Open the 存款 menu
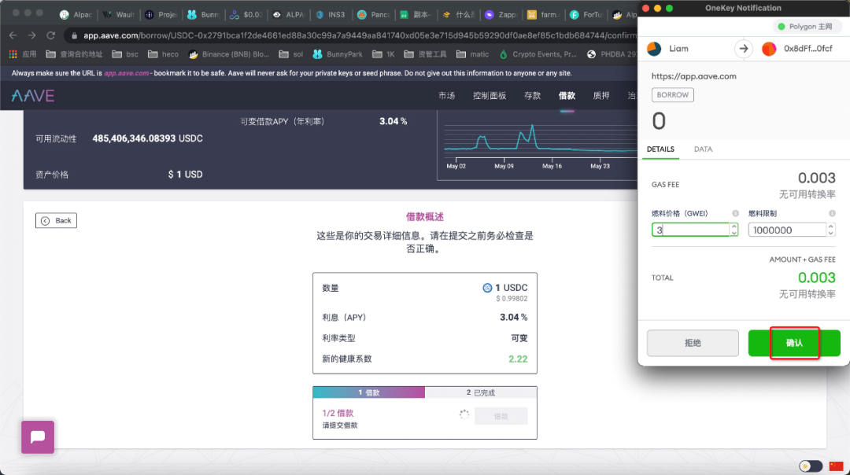The width and height of the screenshot is (850, 475). point(532,96)
